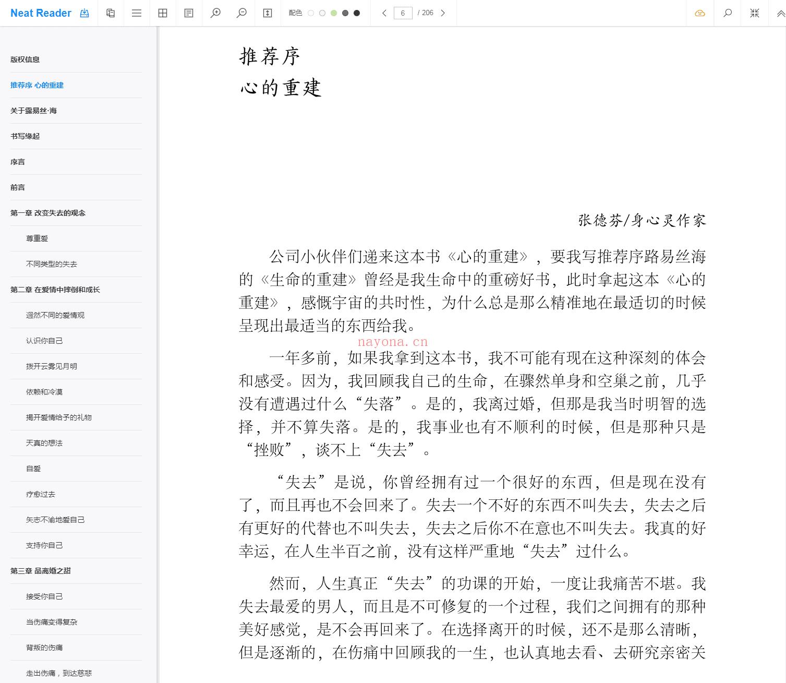Select the green color theme swatch
Viewport: 786px width, 683px height.
(x=334, y=13)
